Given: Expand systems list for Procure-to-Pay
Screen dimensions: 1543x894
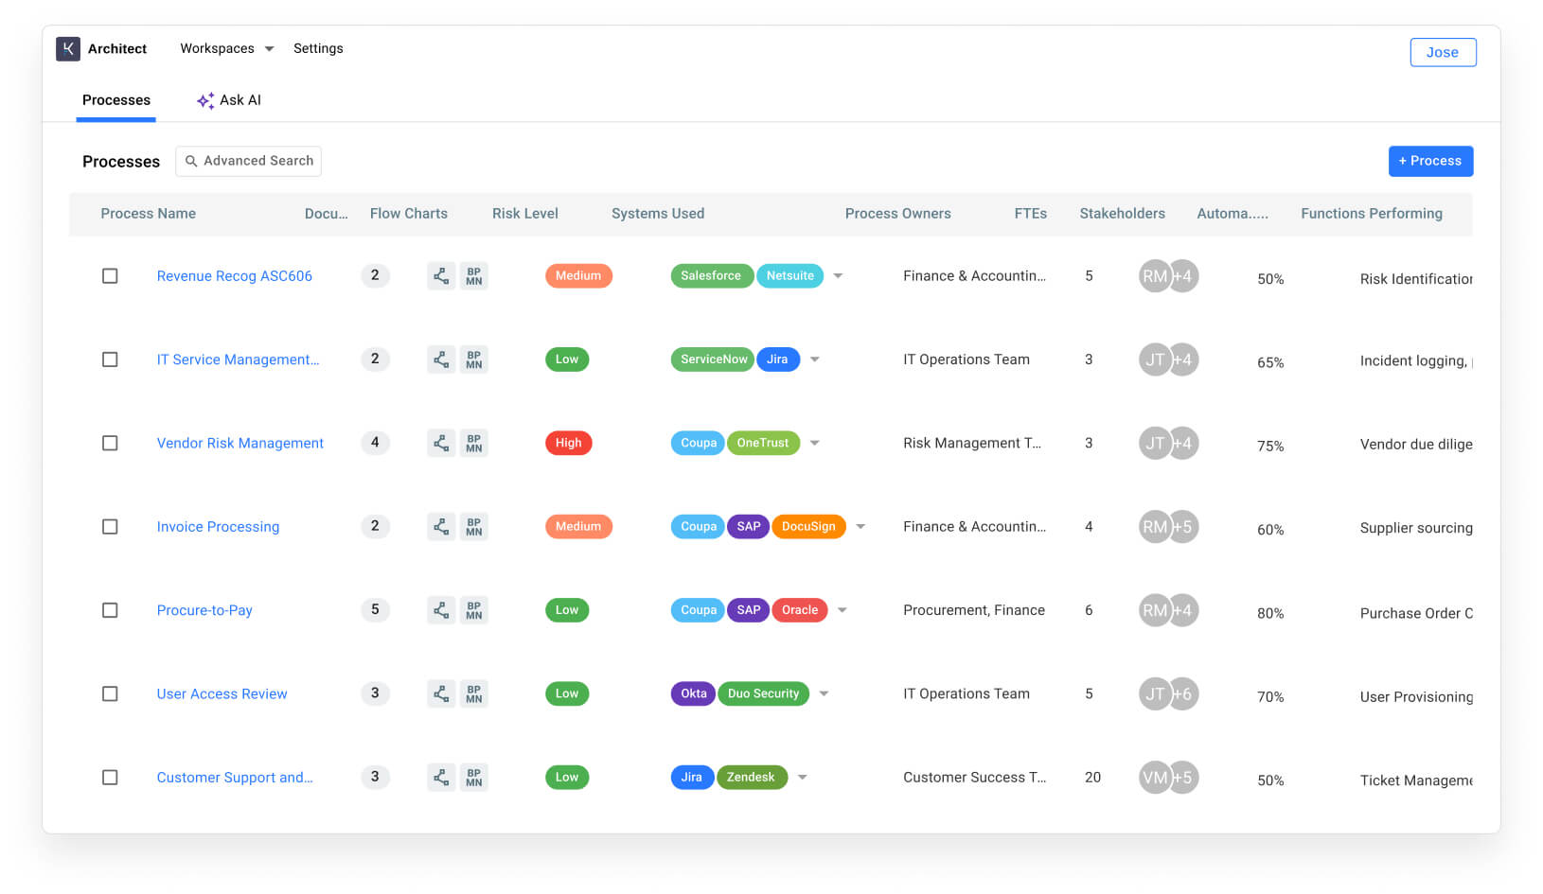Looking at the screenshot, I should pos(842,610).
